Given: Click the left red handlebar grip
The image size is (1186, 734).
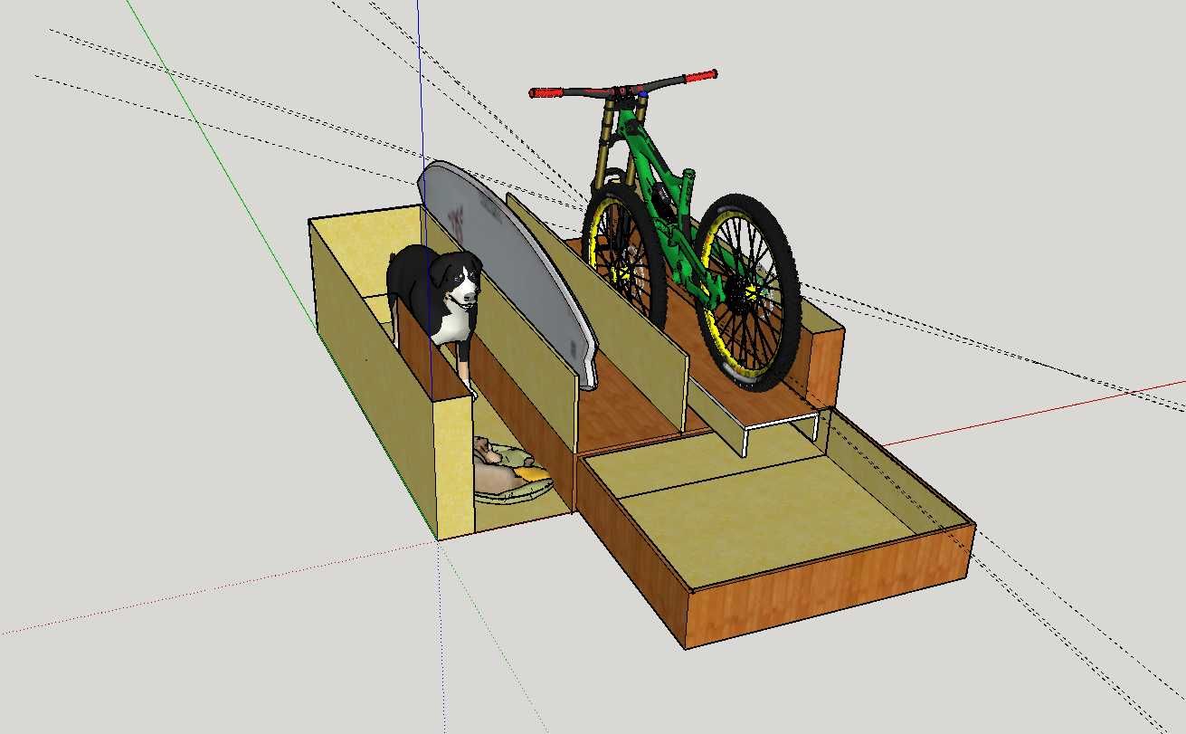Looking at the screenshot, I should pyautogui.click(x=546, y=92).
